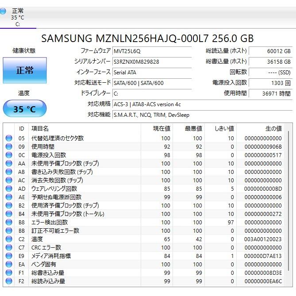This screenshot has width=296, height=296.
Task: Select CRC エラー数 row name
Action: point(46,247)
